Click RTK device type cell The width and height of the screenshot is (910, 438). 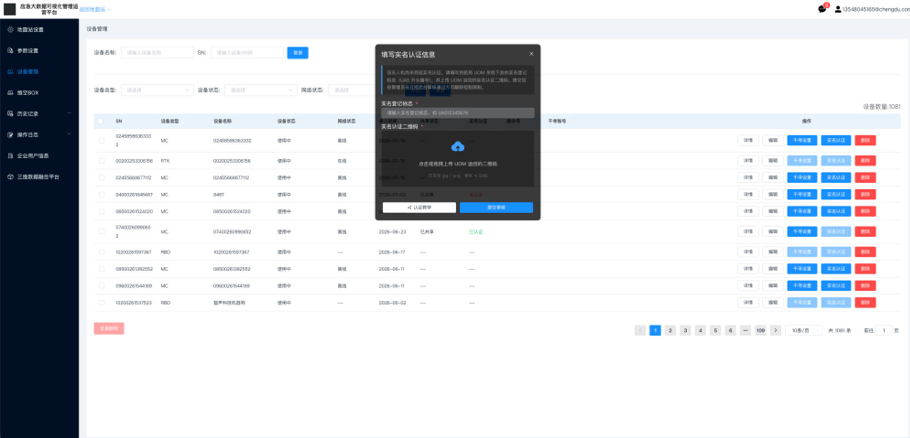tap(165, 161)
